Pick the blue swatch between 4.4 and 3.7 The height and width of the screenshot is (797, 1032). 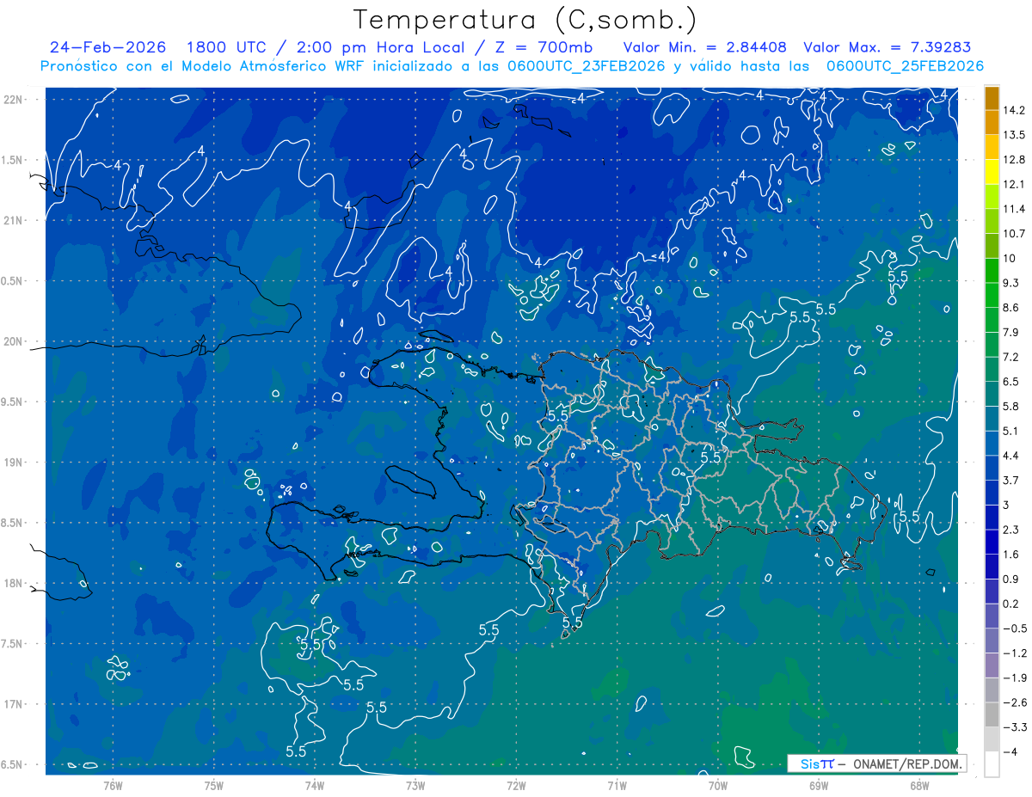click(992, 468)
